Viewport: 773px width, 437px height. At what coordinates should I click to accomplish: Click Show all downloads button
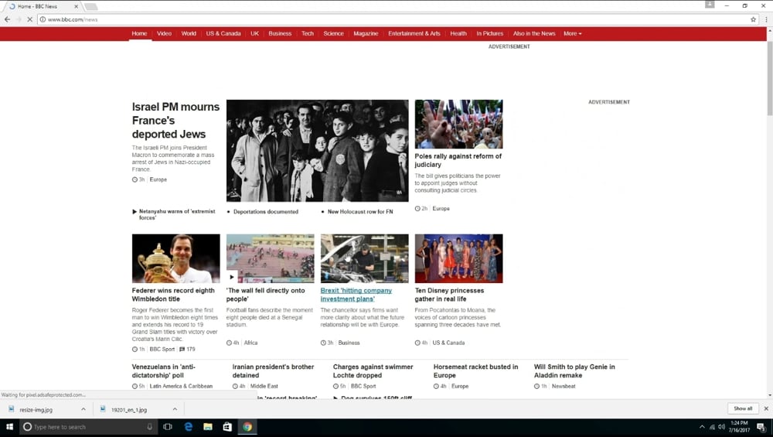[742, 408]
